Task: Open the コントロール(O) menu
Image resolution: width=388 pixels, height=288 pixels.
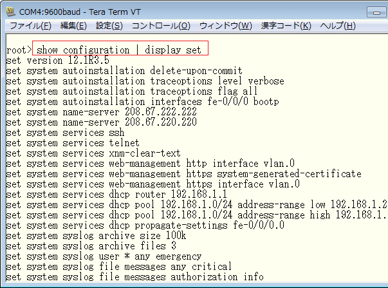Action: click(x=161, y=26)
